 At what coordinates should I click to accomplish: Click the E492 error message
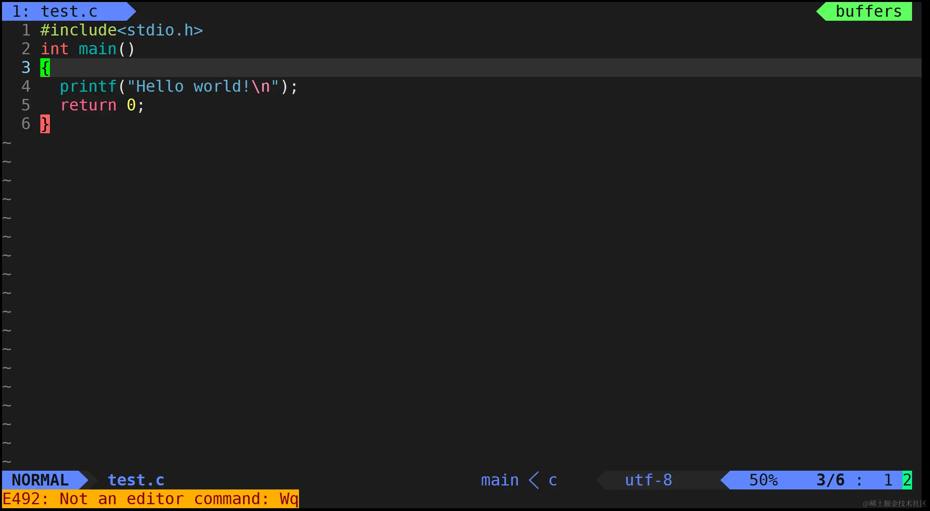pos(150,499)
